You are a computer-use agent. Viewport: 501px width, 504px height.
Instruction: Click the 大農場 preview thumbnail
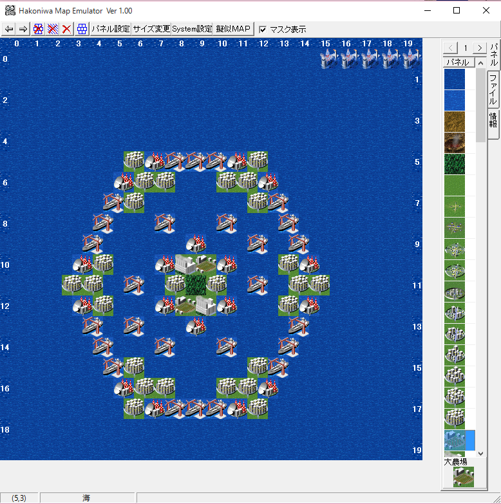point(464,477)
